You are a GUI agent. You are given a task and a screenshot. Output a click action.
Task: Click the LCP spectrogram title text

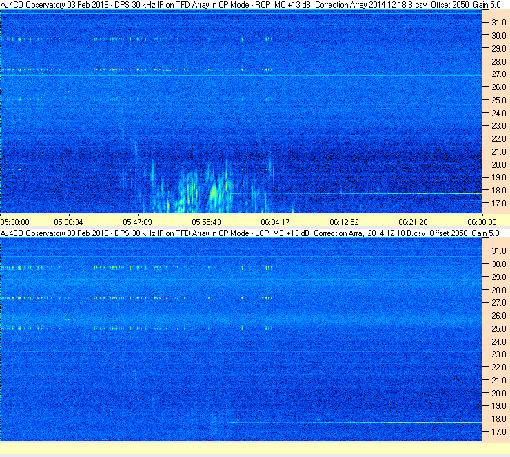pos(249,233)
